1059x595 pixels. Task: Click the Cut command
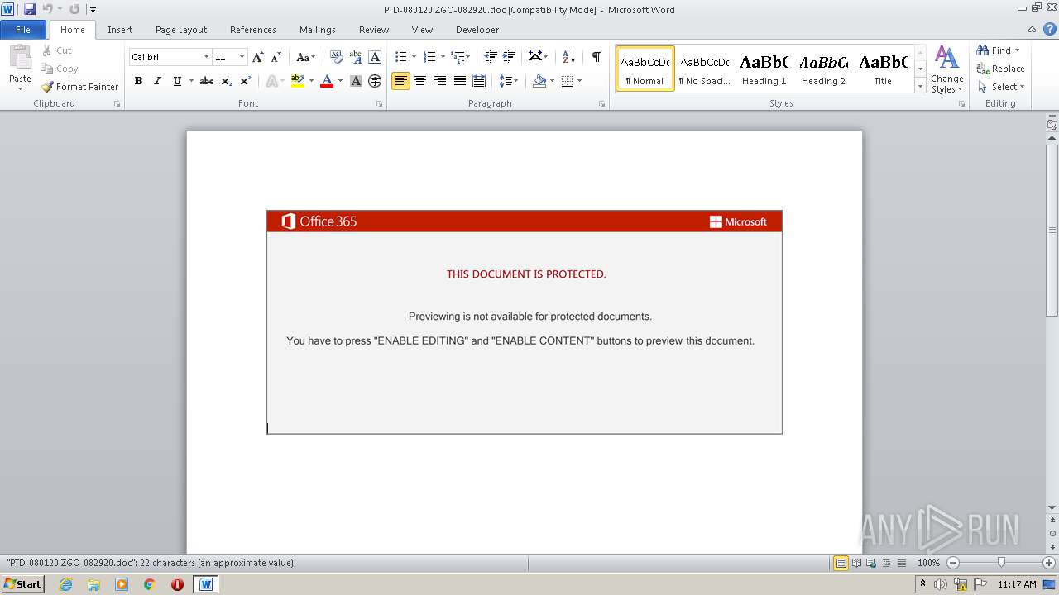click(57, 50)
